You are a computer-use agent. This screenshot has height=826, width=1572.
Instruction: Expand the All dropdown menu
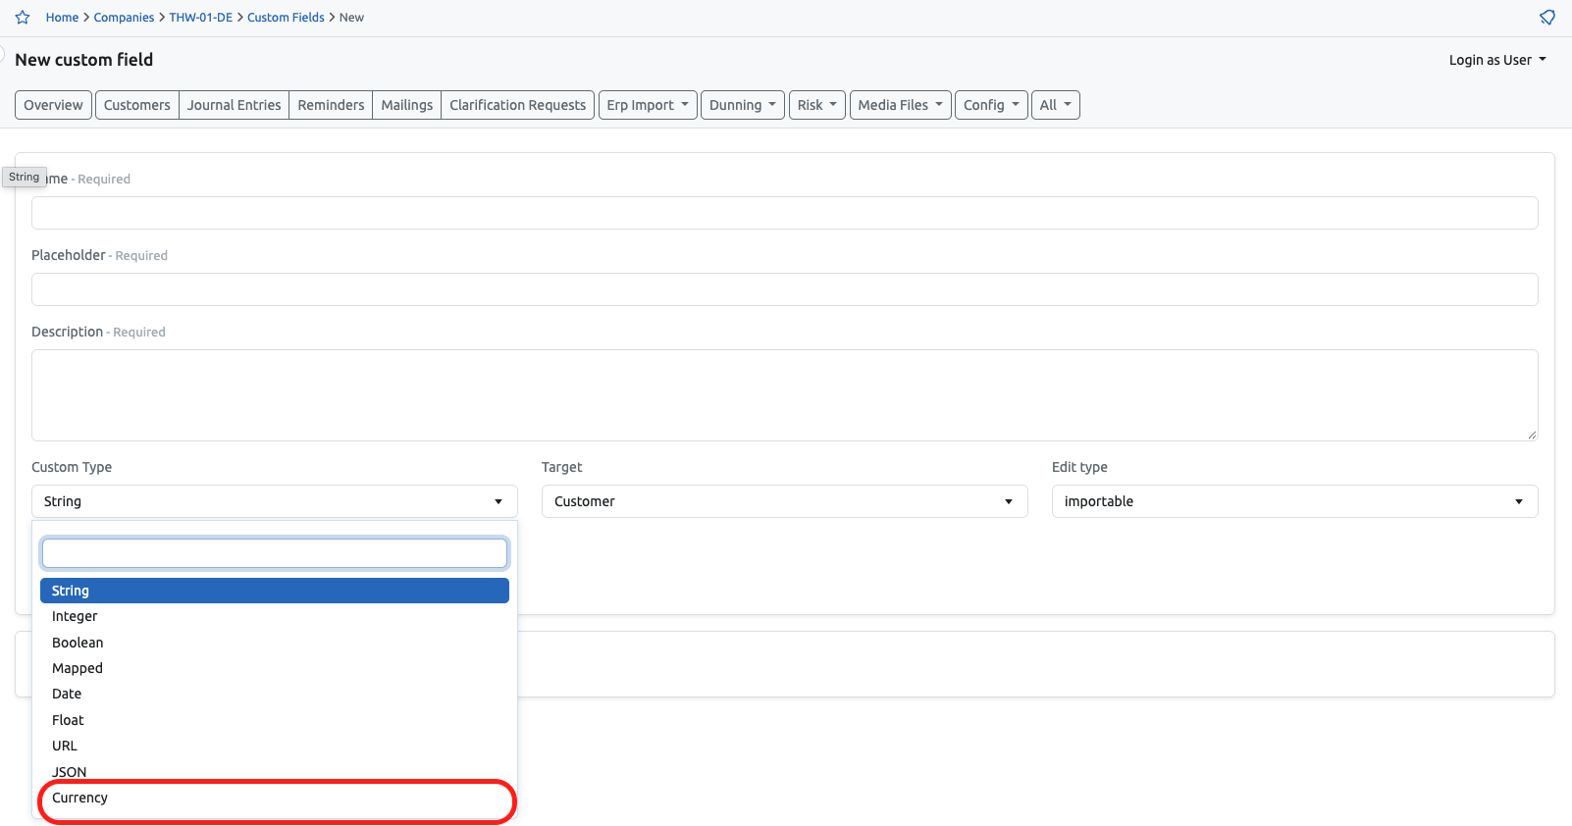[1056, 105]
